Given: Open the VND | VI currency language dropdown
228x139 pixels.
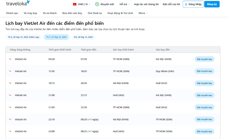Looking at the screenshot, I should click(83, 4).
